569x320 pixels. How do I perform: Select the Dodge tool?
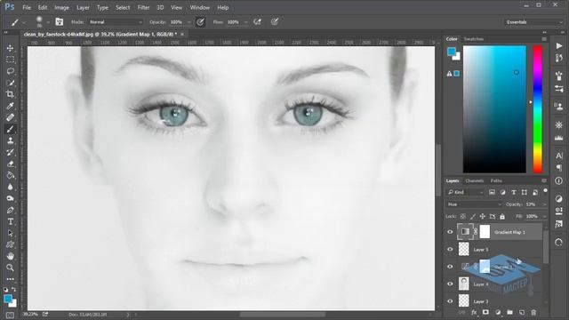click(x=10, y=198)
